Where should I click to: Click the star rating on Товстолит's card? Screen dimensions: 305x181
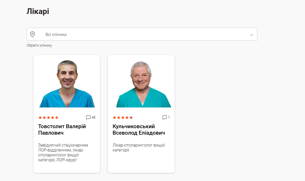[x=48, y=117]
